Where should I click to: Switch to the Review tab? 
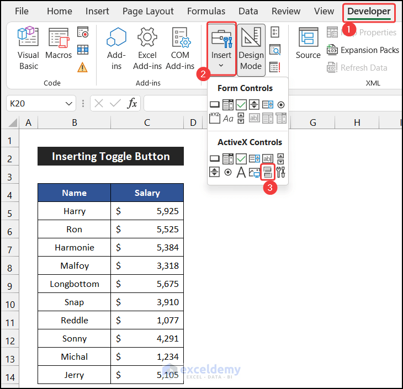pyautogui.click(x=286, y=11)
